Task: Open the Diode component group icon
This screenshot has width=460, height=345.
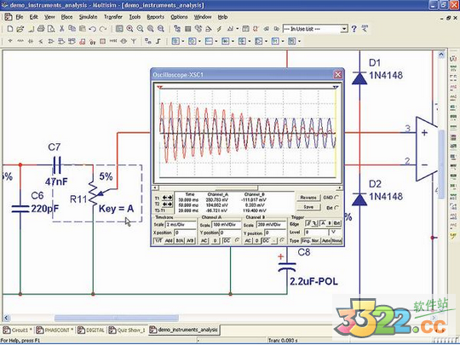Action: point(31,42)
